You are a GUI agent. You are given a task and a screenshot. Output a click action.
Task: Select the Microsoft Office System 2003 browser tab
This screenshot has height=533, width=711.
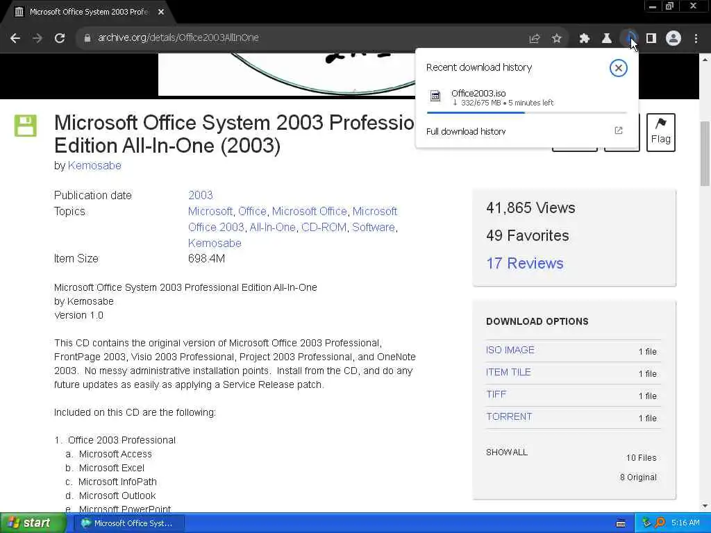point(88,12)
